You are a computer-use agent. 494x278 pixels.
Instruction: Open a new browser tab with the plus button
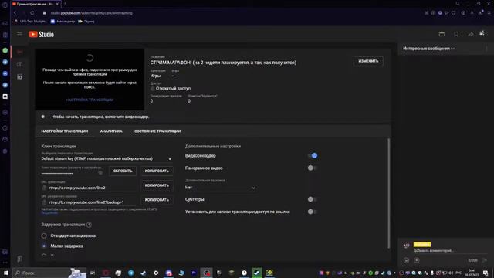pos(65,4)
